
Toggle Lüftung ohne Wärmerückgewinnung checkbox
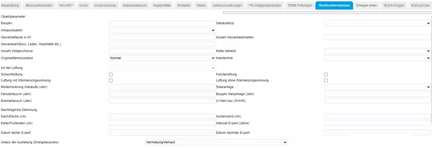[326, 80]
